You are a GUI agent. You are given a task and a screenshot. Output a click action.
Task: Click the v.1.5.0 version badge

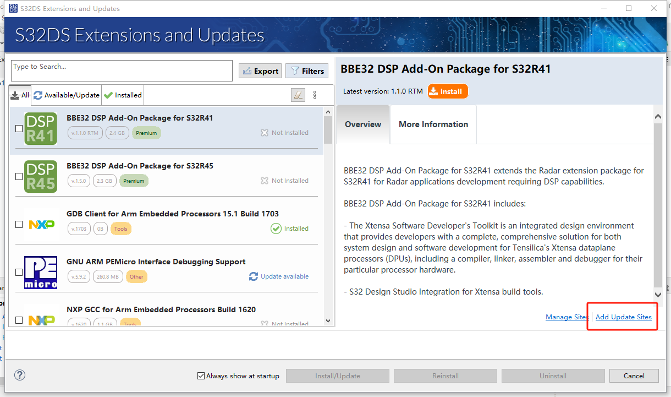tap(79, 181)
